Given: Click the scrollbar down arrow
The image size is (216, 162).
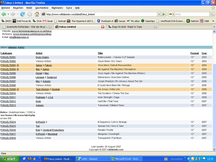Looking at the screenshot, I should coord(214,149).
